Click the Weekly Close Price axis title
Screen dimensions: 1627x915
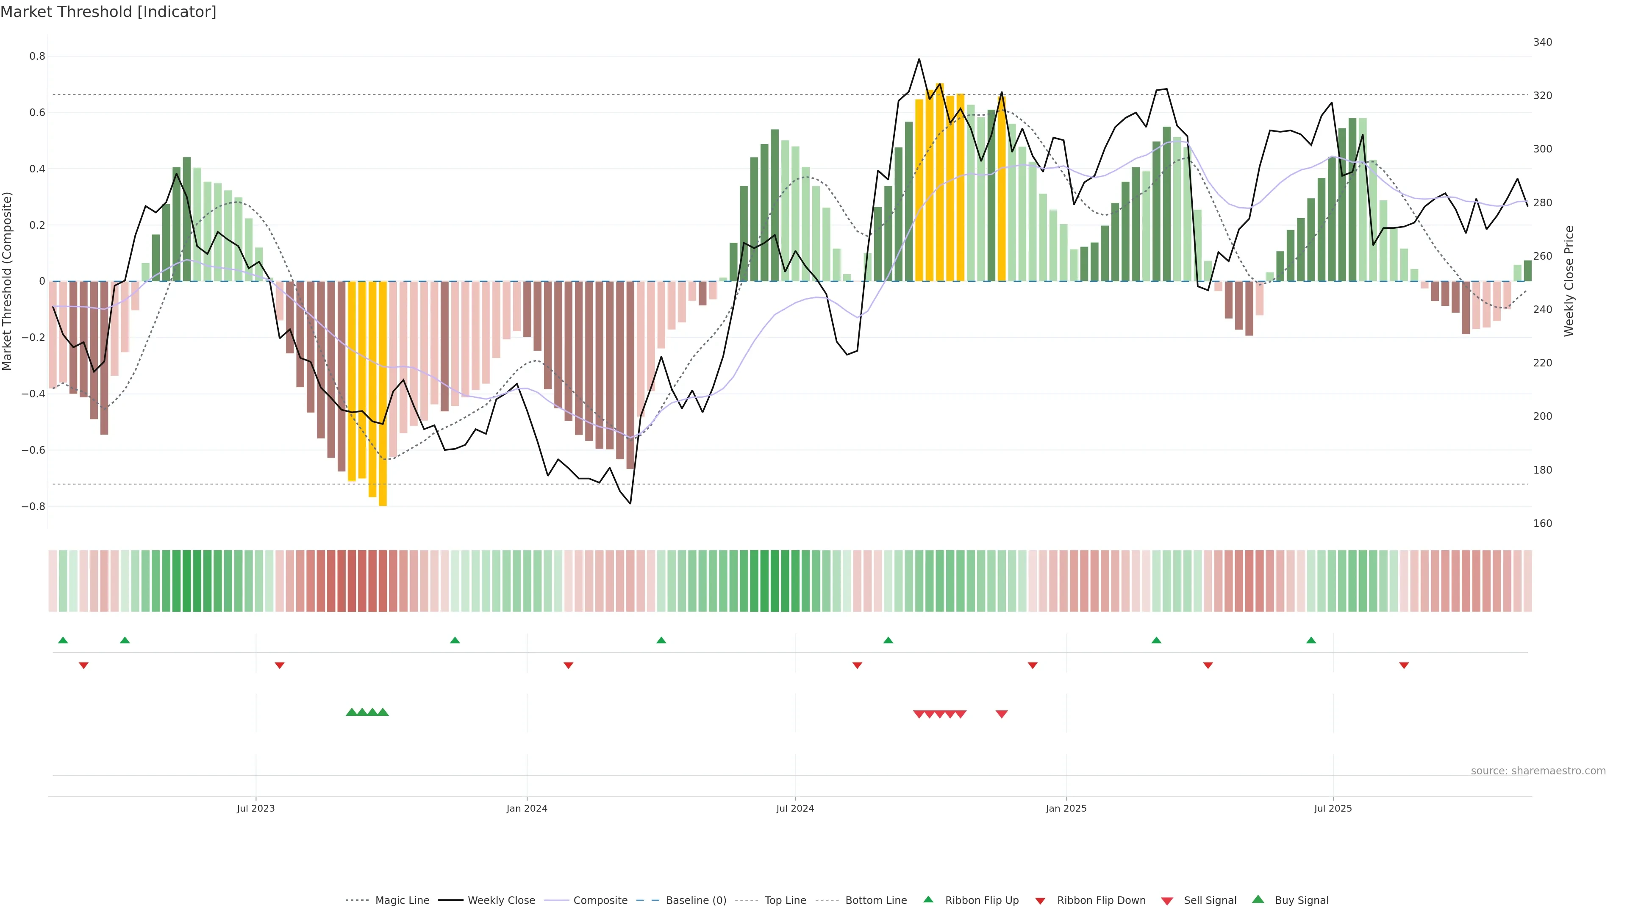tap(1569, 281)
